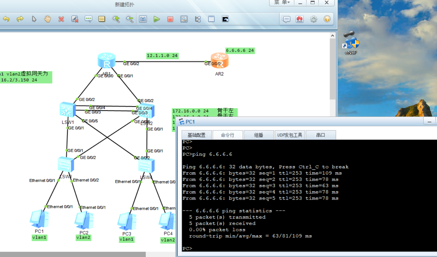The height and width of the screenshot is (257, 437).
Task: Click the 6.6.6.6 24 green label
Action: point(240,51)
